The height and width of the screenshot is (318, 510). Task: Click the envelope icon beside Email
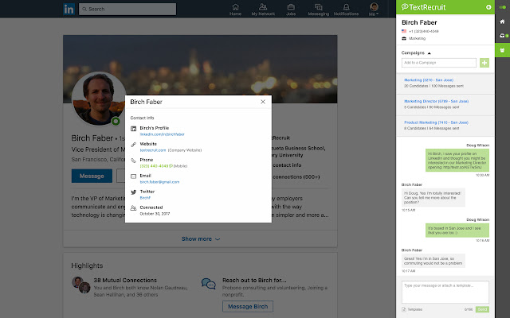[133, 176]
